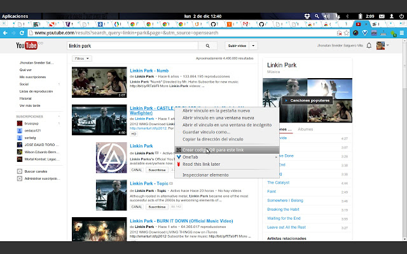The image size is (407, 254).
Task: Open the Dropbox tray icon
Action: tap(307, 16)
